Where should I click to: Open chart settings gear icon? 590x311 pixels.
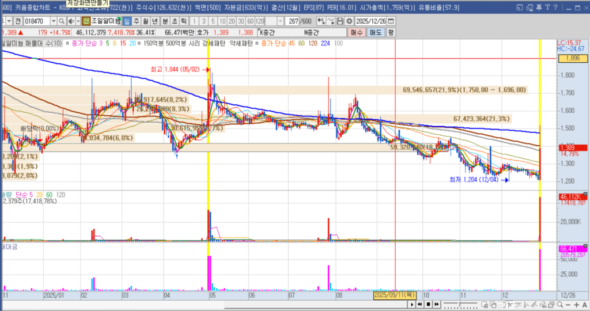click(349, 21)
